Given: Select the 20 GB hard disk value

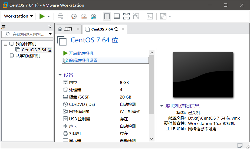Looking at the screenshot, I should coord(126,97).
